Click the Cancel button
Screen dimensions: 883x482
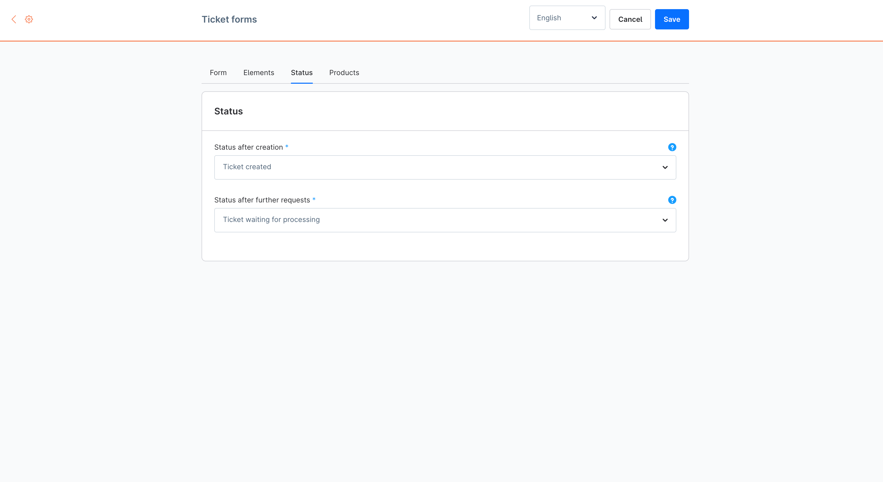630,19
